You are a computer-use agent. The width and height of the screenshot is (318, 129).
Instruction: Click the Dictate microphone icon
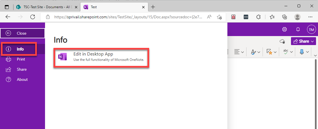point(302,52)
